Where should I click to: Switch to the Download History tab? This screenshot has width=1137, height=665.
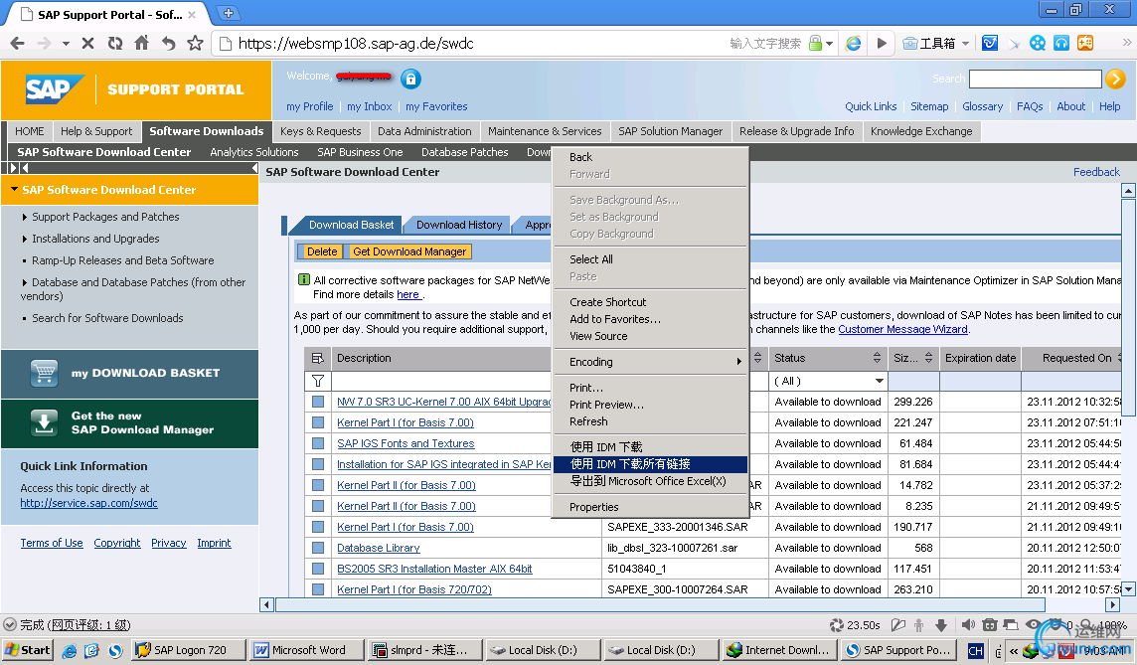[459, 225]
